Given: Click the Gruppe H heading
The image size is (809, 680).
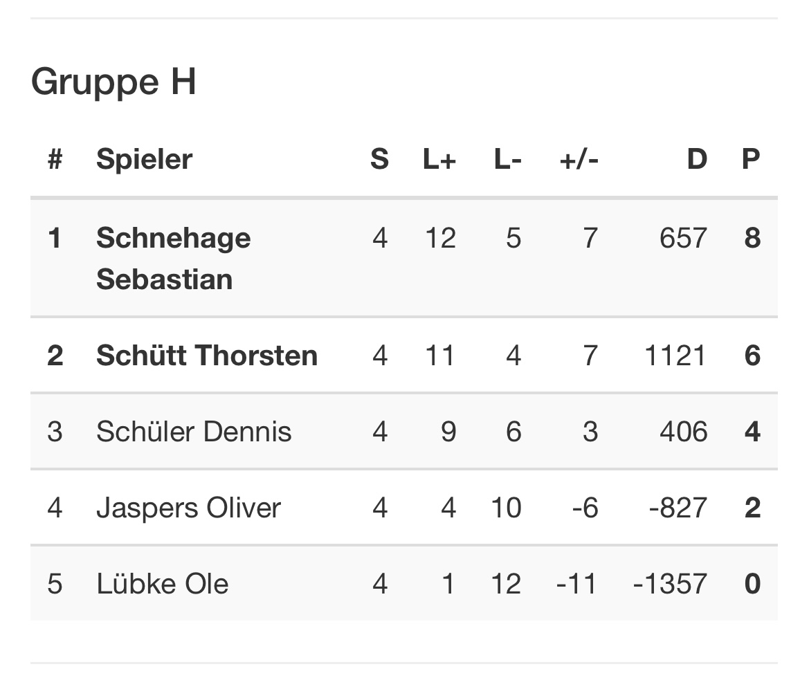Looking at the screenshot, I should (x=113, y=82).
